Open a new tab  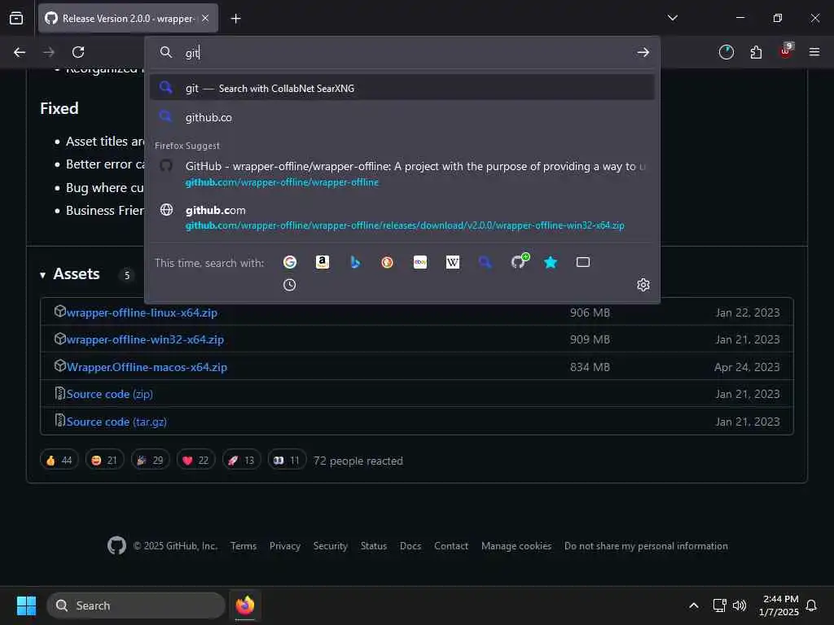[235, 19]
